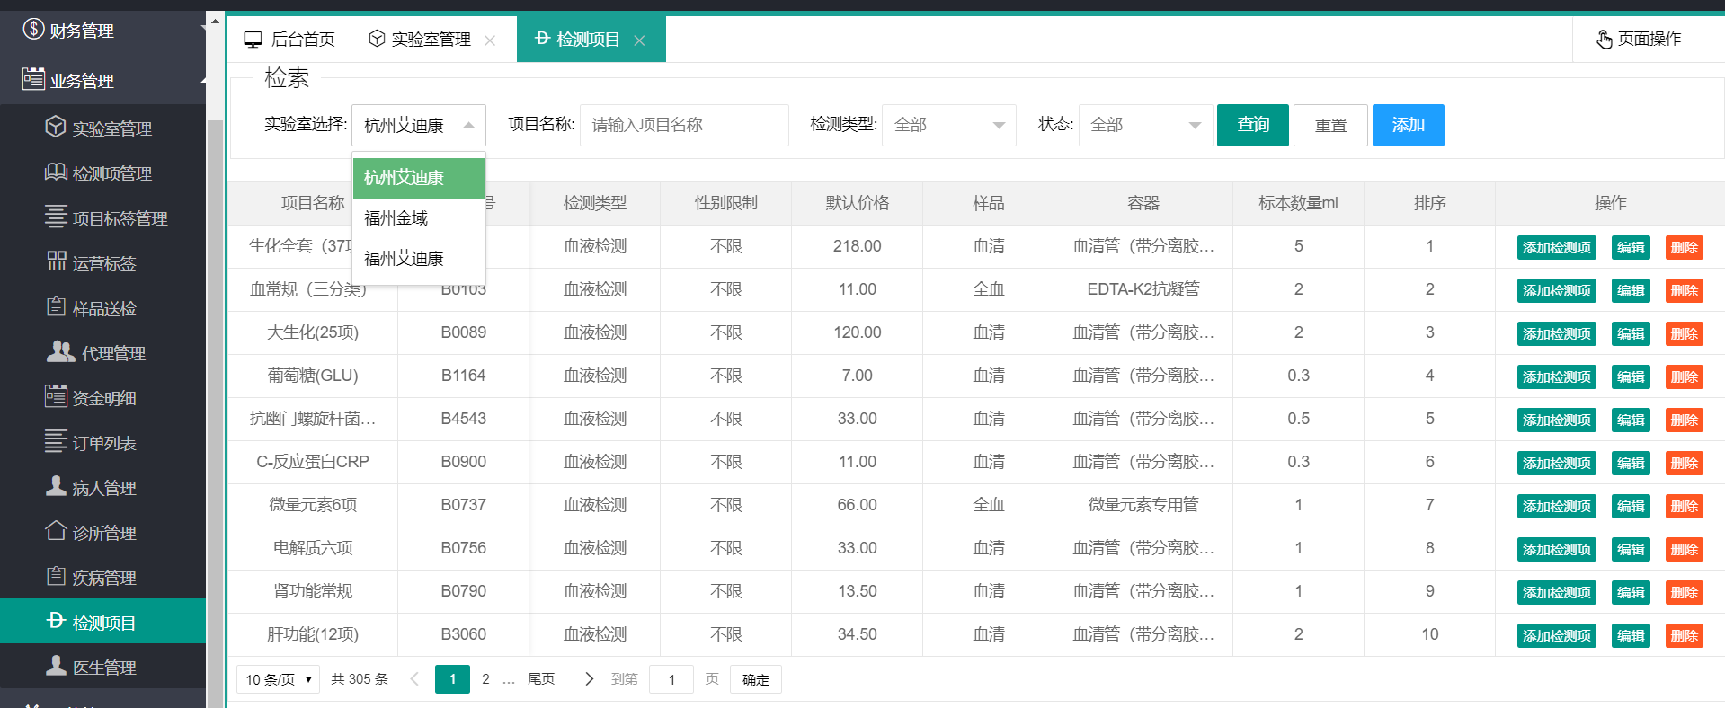The width and height of the screenshot is (1725, 708).
Task: Click the EDTA-K2抗凝管 container cell
Action: [1143, 289]
